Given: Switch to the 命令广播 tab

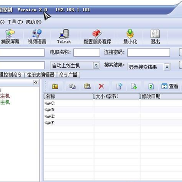Looking at the screenshot, I should [x=68, y=75].
